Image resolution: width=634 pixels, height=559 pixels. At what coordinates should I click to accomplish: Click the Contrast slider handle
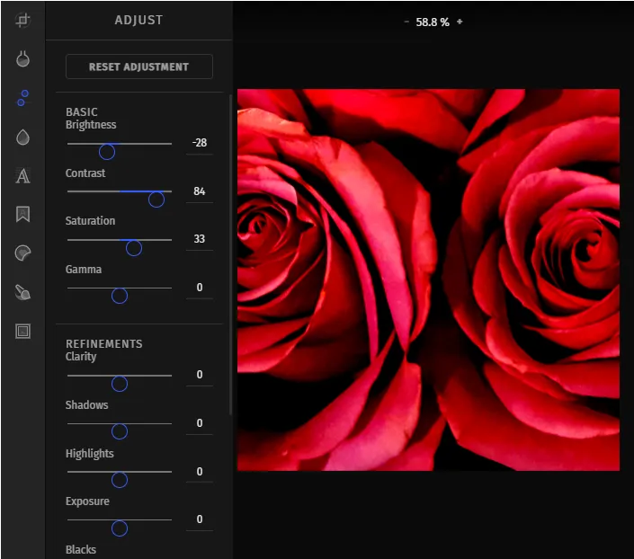click(156, 200)
